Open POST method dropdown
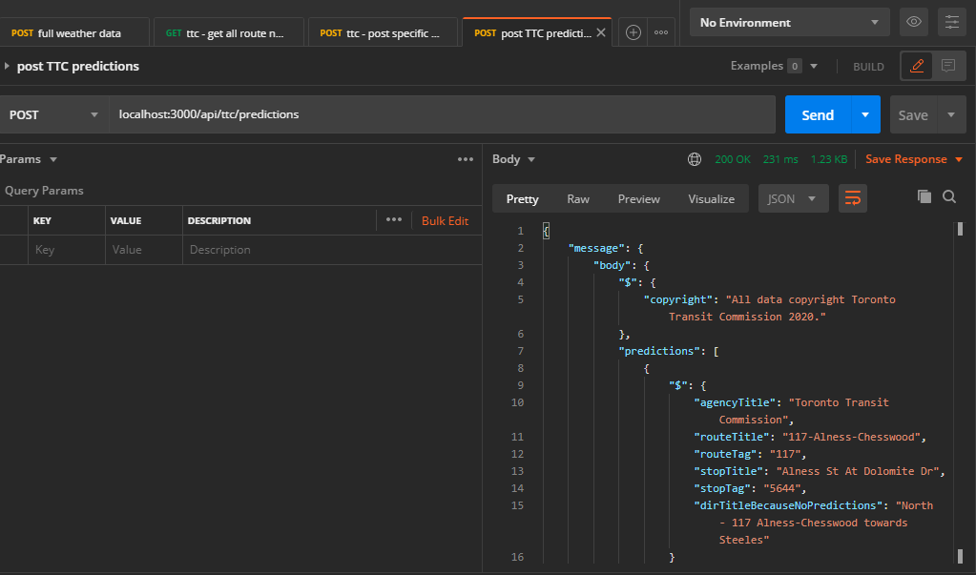976x575 pixels. [x=53, y=114]
